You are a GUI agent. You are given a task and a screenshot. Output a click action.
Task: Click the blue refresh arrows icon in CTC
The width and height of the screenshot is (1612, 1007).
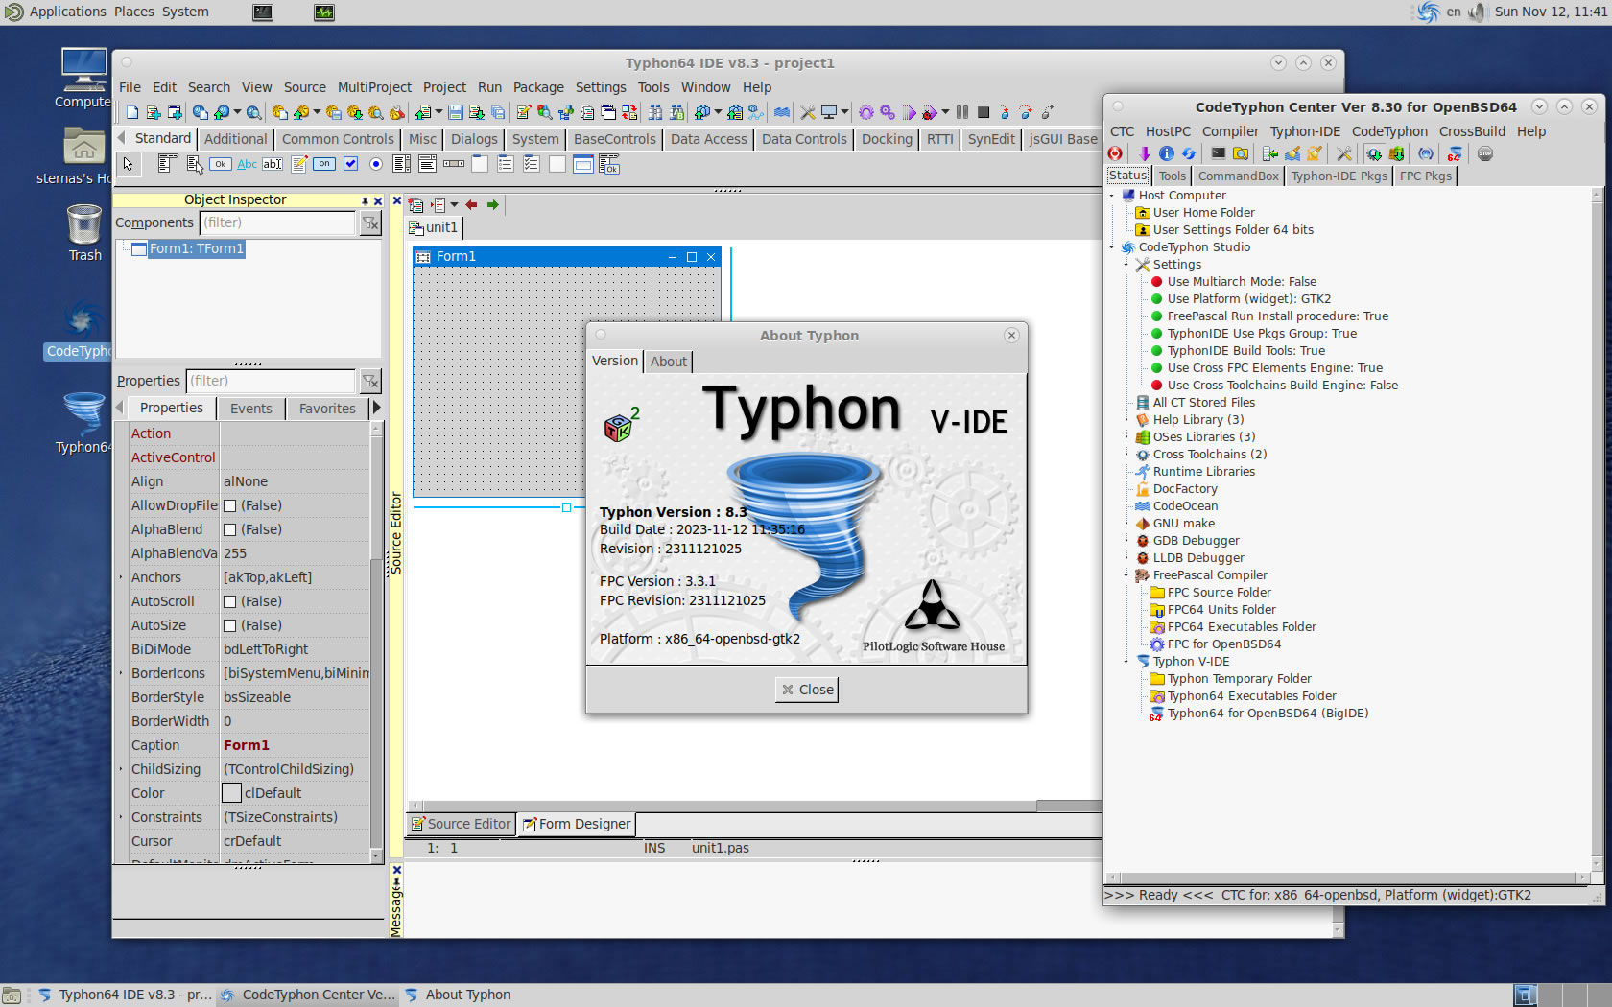(1189, 153)
